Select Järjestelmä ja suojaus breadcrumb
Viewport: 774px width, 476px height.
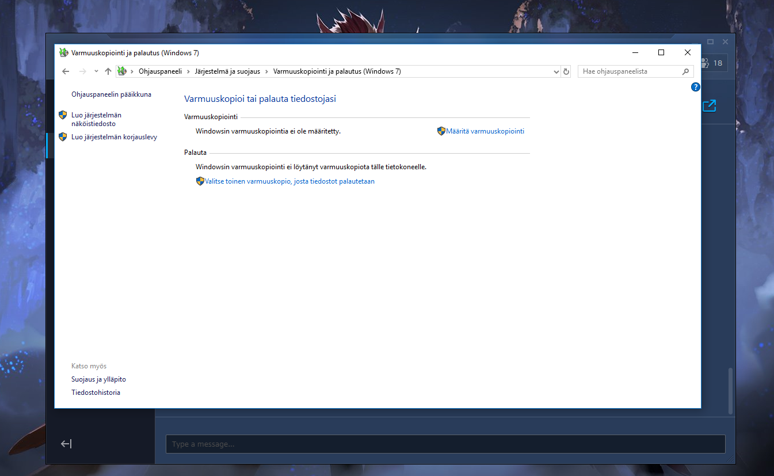(227, 71)
